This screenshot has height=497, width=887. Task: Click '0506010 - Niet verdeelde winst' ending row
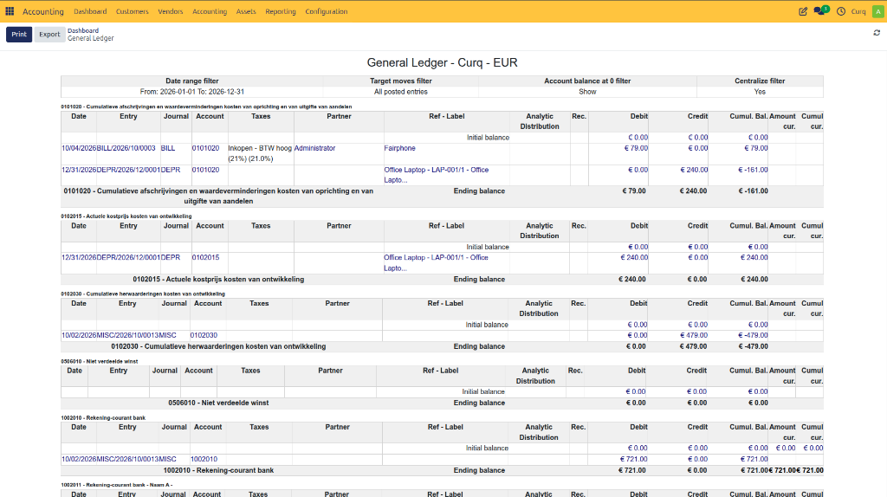coord(218,403)
